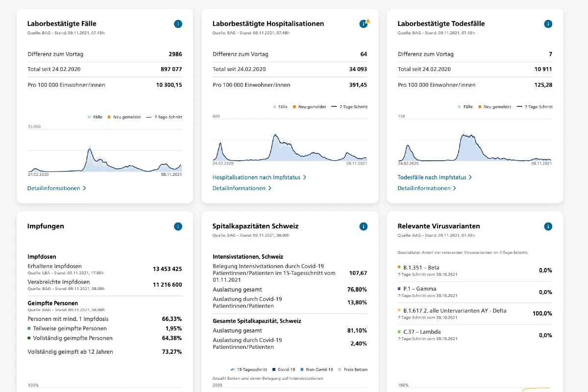Click info icon on Relevante Virusvarianten card
The image size is (588, 392).
click(548, 226)
